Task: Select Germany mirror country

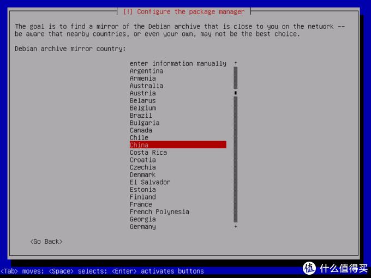Action: click(x=143, y=227)
